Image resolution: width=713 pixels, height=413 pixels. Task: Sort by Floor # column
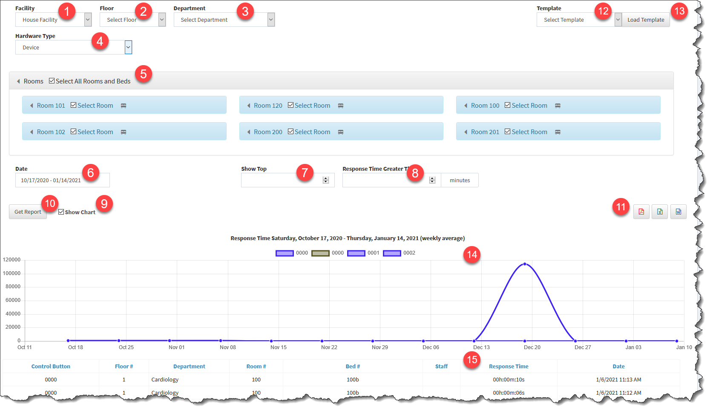click(124, 366)
